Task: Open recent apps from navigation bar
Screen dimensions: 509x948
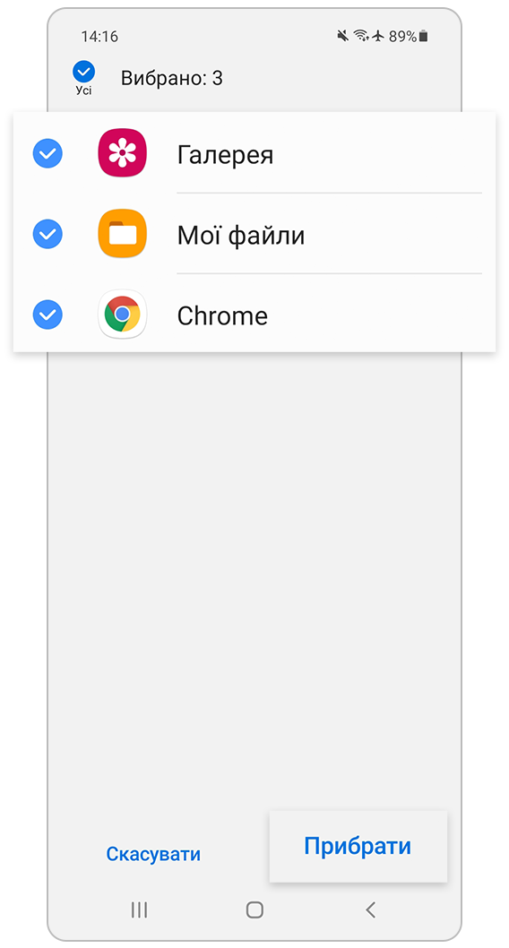Action: coord(139,909)
